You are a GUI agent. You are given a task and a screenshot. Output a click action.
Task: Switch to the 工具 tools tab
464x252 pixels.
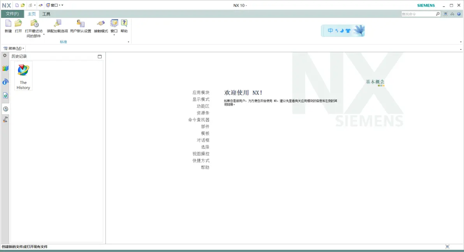[46, 14]
